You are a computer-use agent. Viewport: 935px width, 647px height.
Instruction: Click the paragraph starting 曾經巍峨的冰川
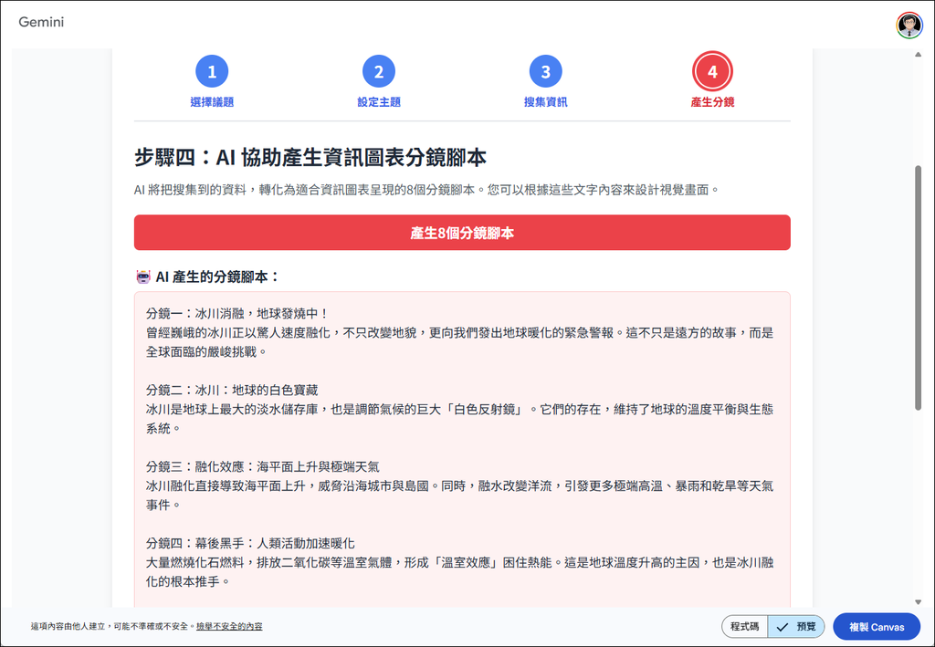[x=460, y=342]
